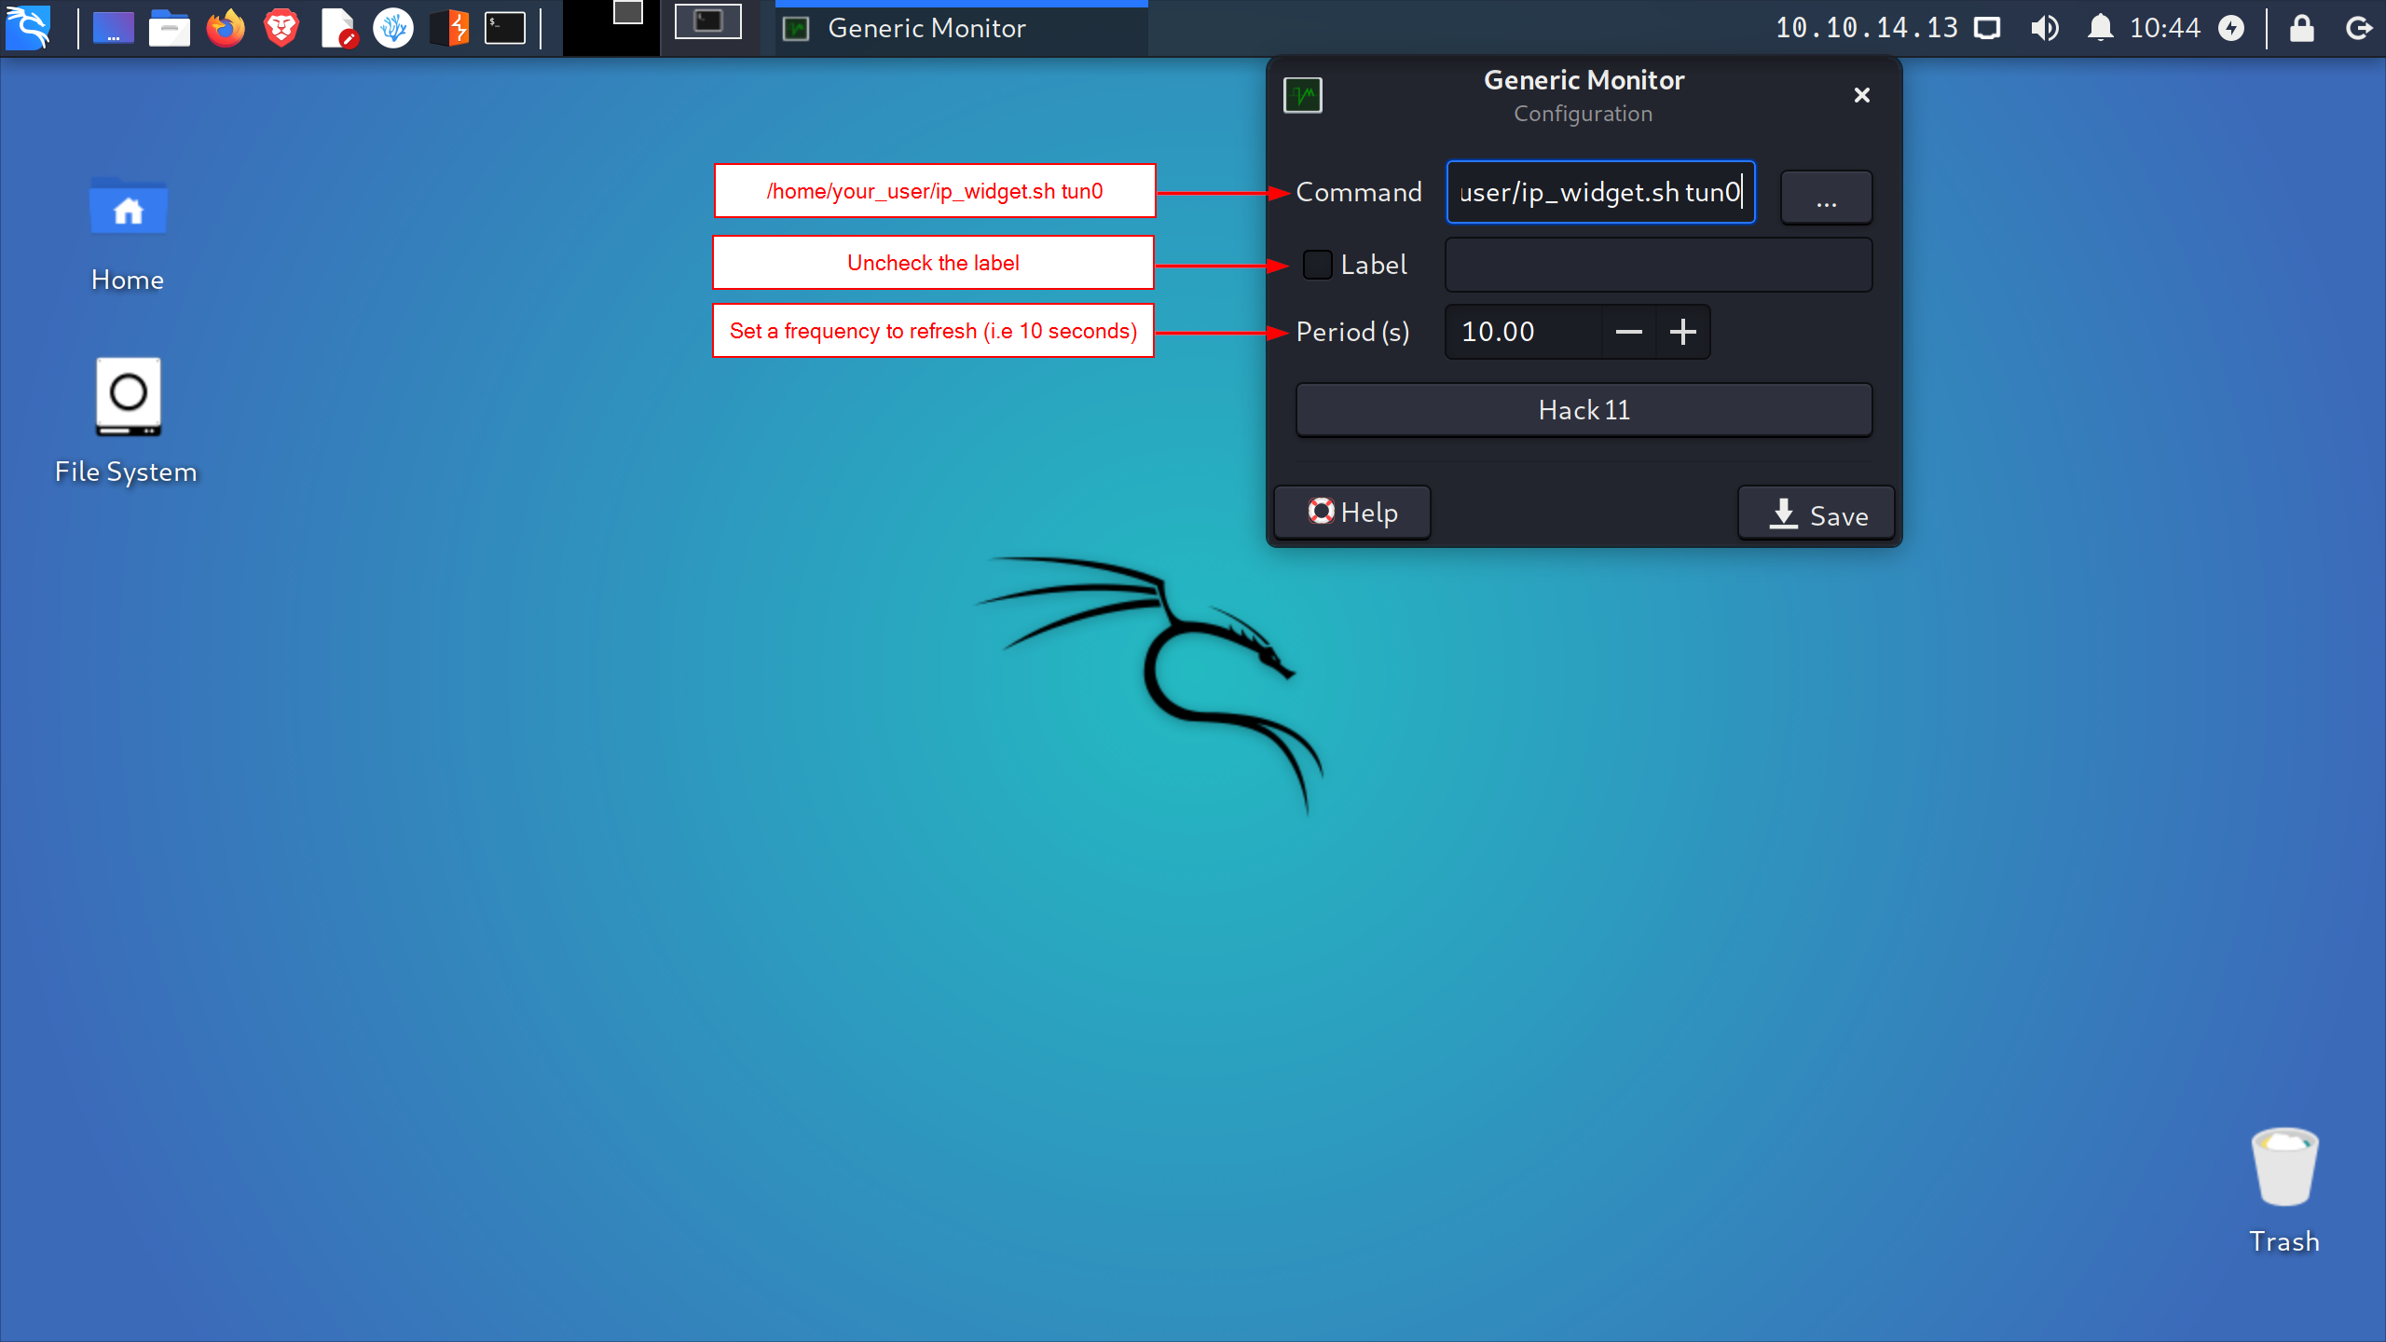This screenshot has width=2386, height=1342.
Task: Click the log out icon
Action: pos(2359,28)
